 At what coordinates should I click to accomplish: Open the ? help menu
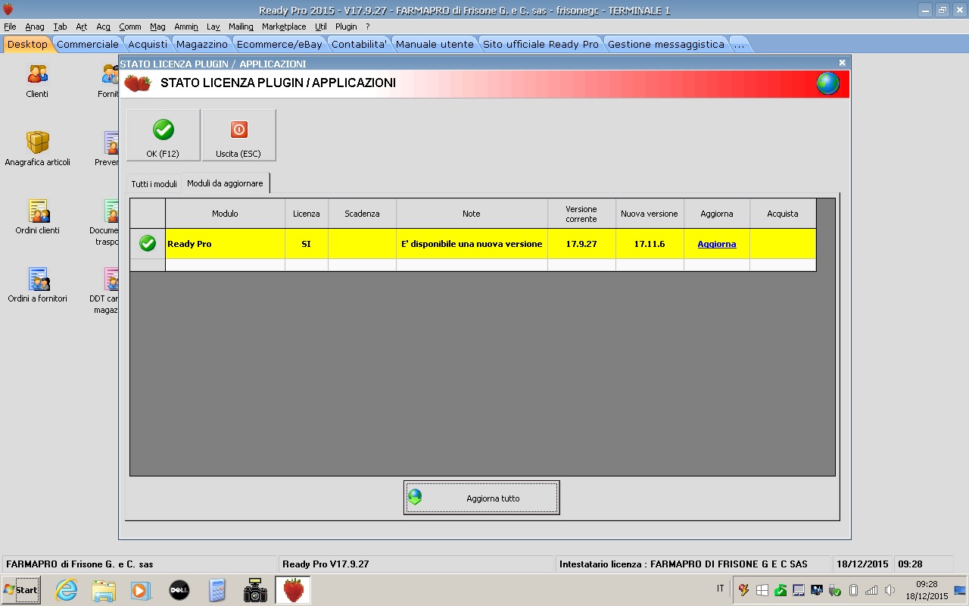pos(368,27)
